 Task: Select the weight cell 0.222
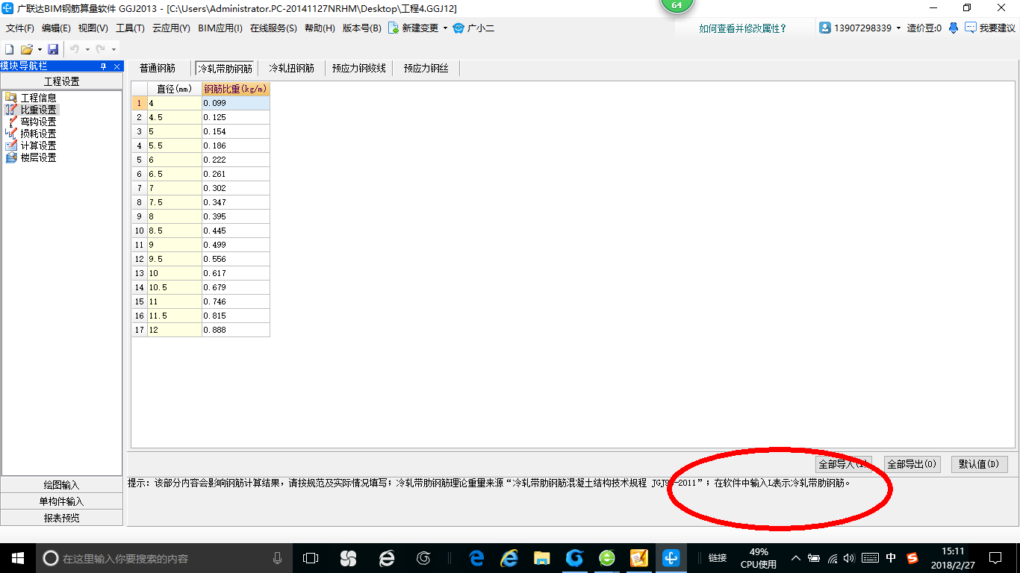(236, 160)
